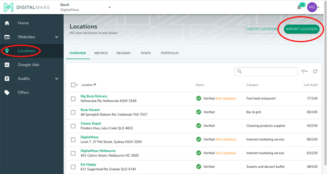This screenshot has height=174, width=327.
Task: Click the Last Audit column header
Action: click(310, 85)
